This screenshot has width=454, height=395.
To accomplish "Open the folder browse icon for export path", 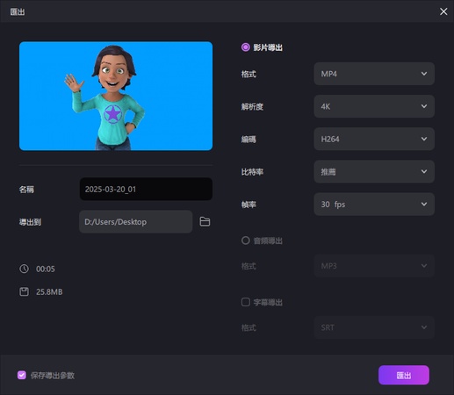I will pos(205,221).
